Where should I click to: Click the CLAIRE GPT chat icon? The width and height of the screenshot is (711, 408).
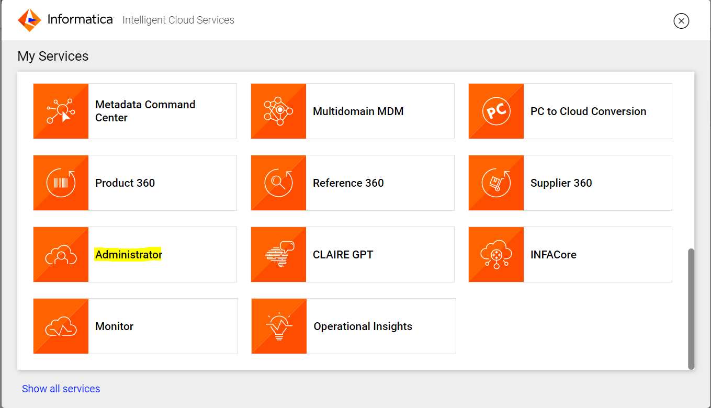coord(278,255)
